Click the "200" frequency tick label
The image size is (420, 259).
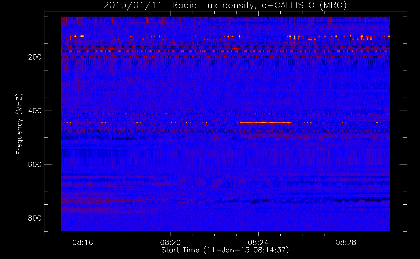(x=35, y=57)
